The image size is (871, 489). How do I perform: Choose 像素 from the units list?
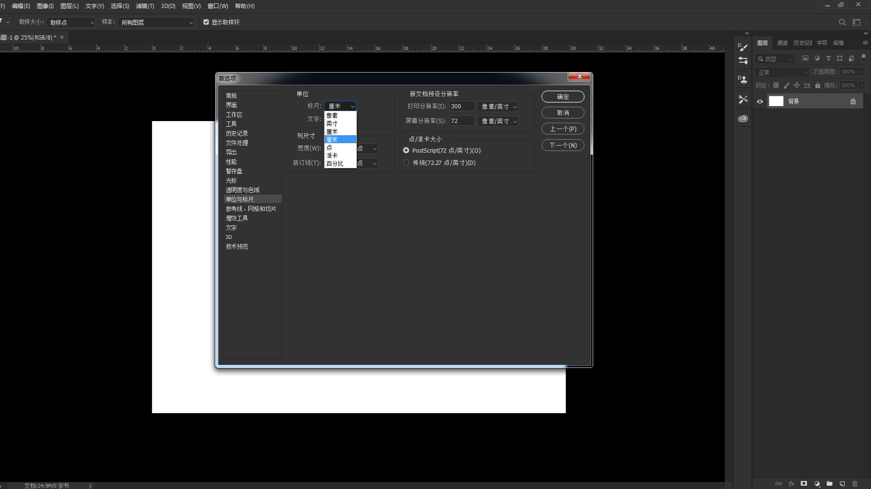coord(340,115)
